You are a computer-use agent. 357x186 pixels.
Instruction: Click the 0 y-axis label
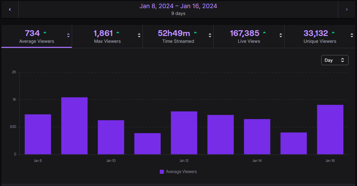[15, 154]
